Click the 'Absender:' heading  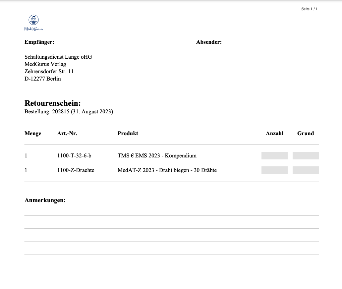point(209,42)
